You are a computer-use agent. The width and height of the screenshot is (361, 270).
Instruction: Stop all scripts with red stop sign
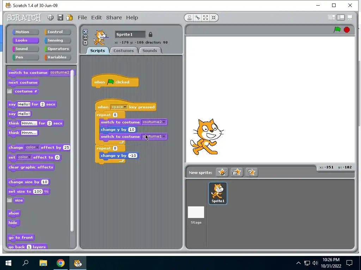[x=347, y=30]
